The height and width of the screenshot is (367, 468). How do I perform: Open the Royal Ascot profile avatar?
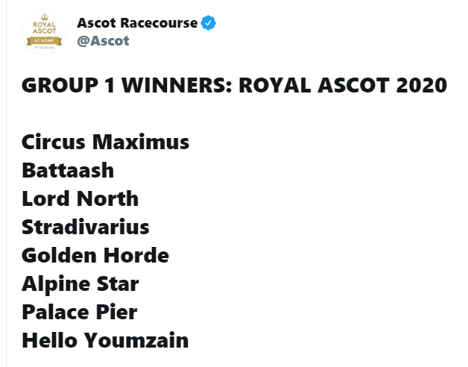coord(44,32)
